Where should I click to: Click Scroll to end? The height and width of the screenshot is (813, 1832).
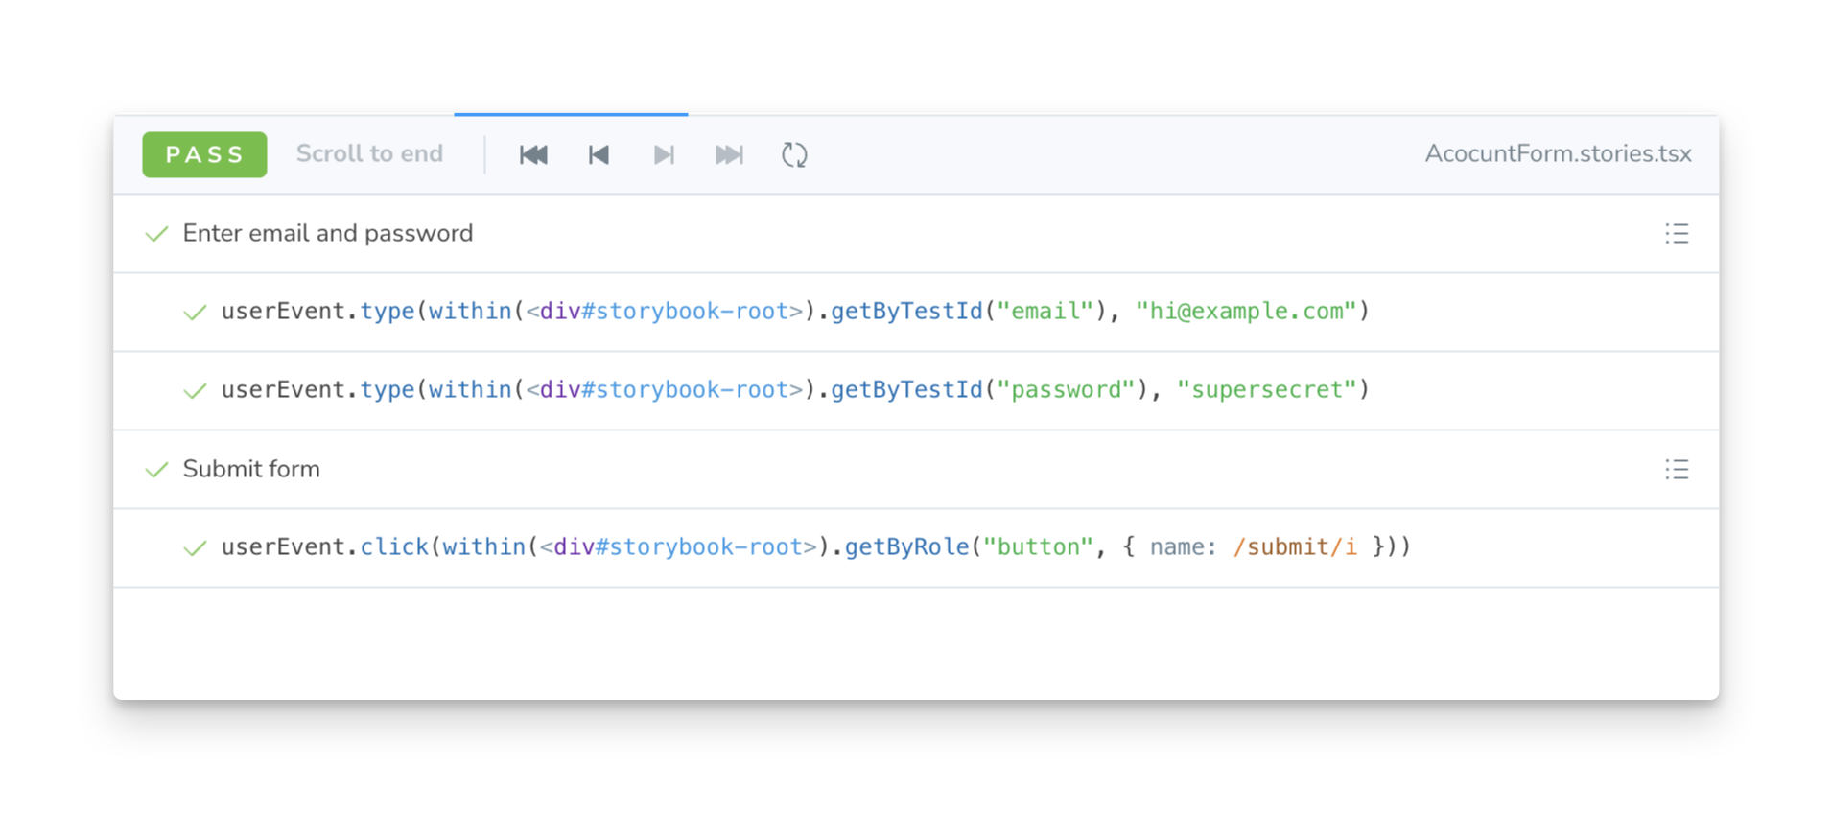369,153
